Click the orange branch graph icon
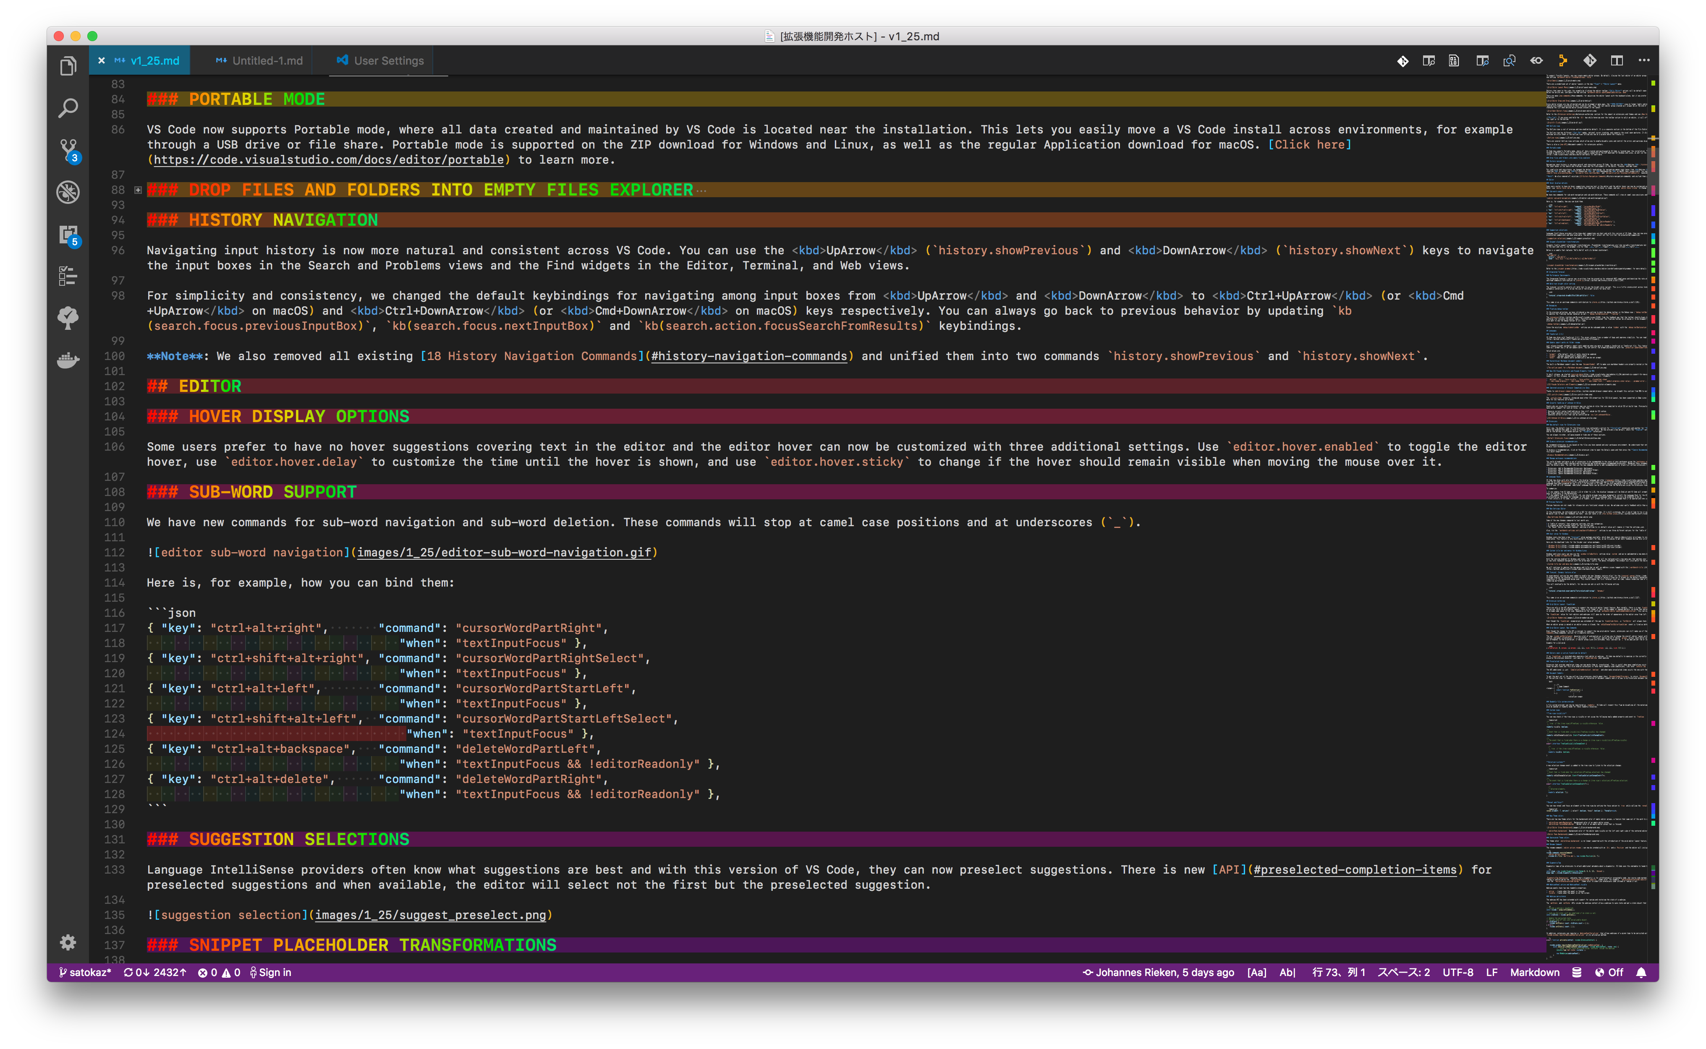This screenshot has width=1706, height=1049. (x=1562, y=60)
